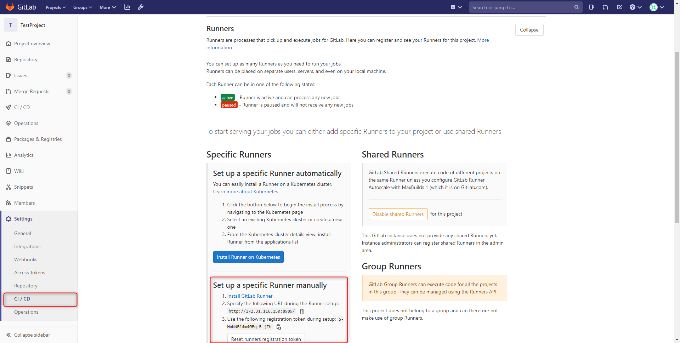Open the instance analytics chart icon
The height and width of the screenshot is (343, 680).
click(x=127, y=7)
